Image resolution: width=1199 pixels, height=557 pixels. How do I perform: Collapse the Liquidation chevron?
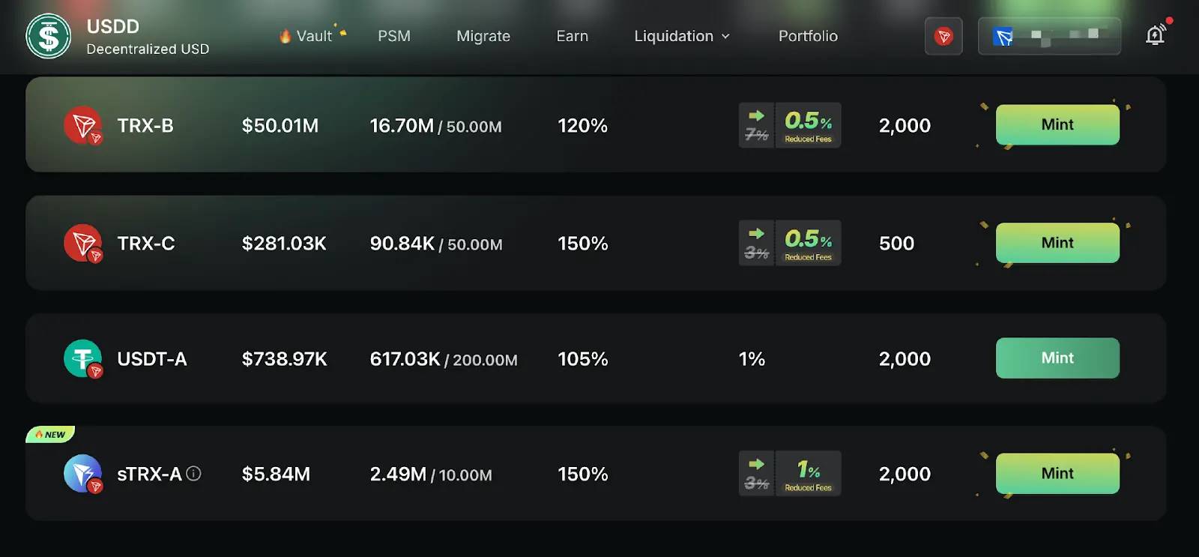click(x=724, y=36)
